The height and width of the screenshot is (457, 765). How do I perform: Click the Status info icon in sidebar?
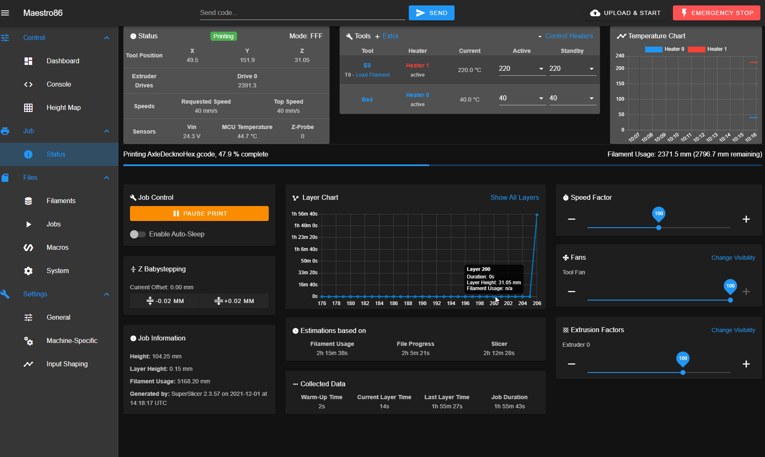(x=28, y=154)
